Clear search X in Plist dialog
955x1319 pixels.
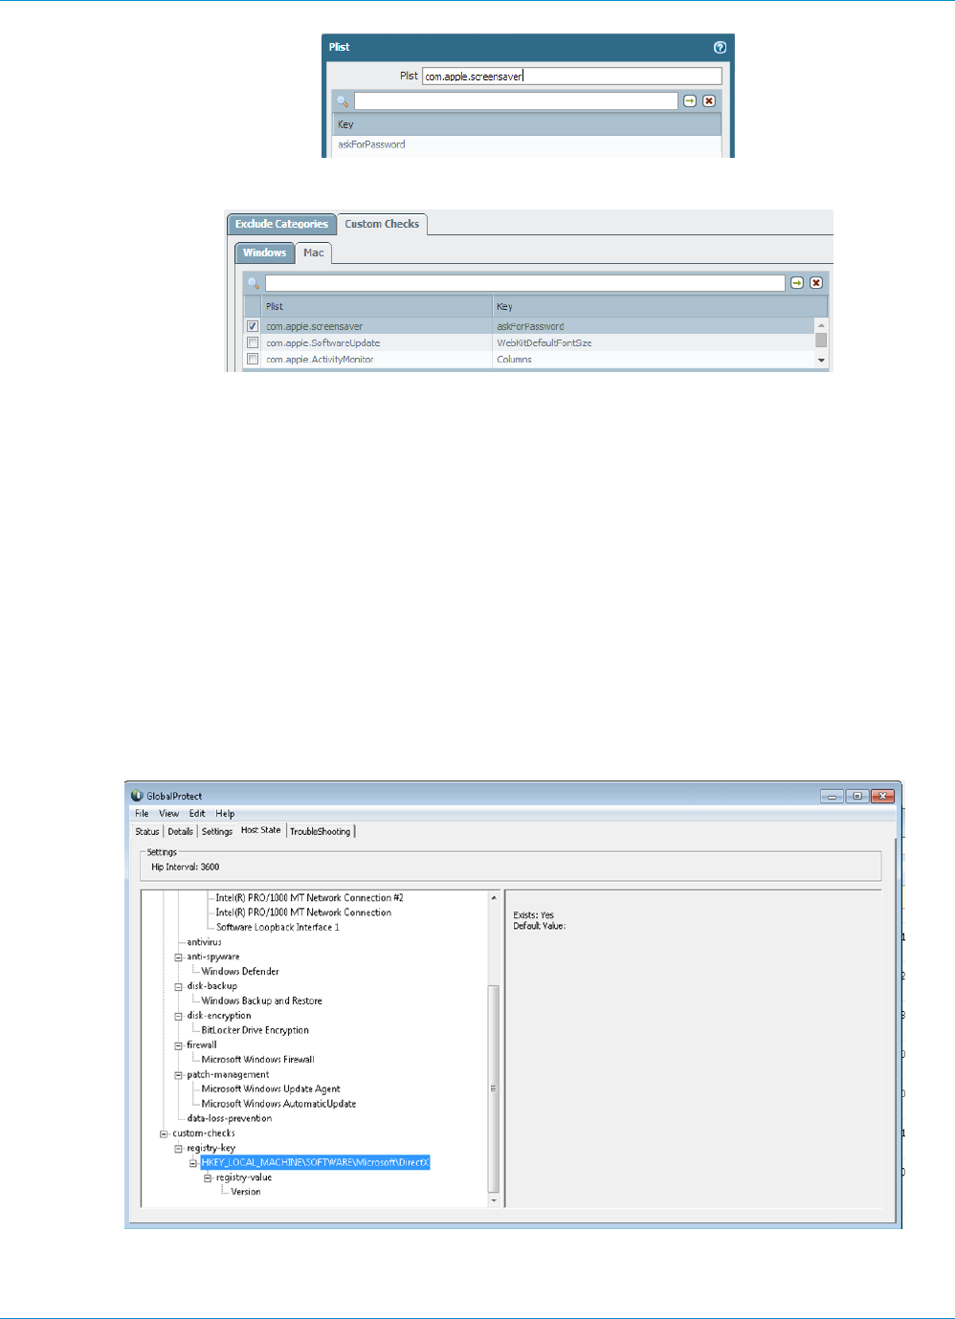pos(709,100)
